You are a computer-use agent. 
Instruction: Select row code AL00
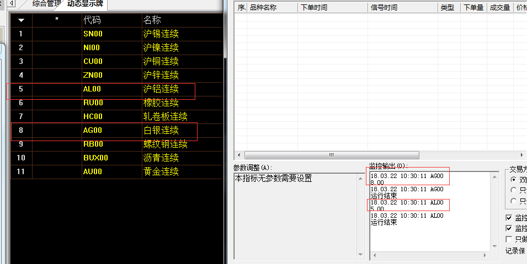pyautogui.click(x=92, y=89)
